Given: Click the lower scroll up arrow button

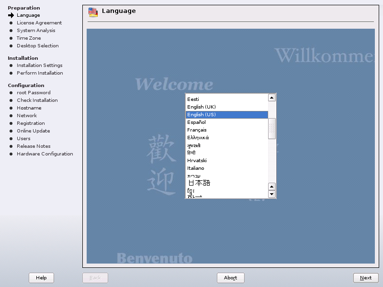Looking at the screenshot, I should click(271, 187).
